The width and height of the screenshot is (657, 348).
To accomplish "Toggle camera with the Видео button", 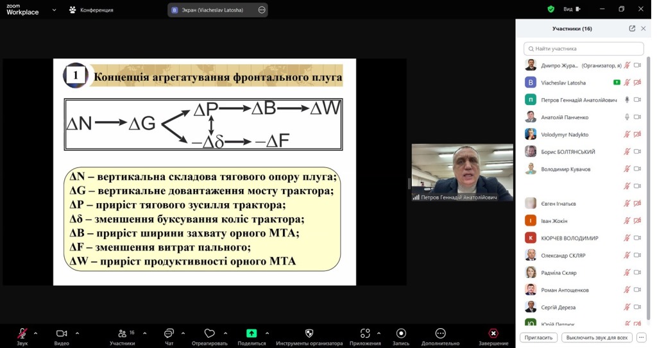I will (62, 336).
